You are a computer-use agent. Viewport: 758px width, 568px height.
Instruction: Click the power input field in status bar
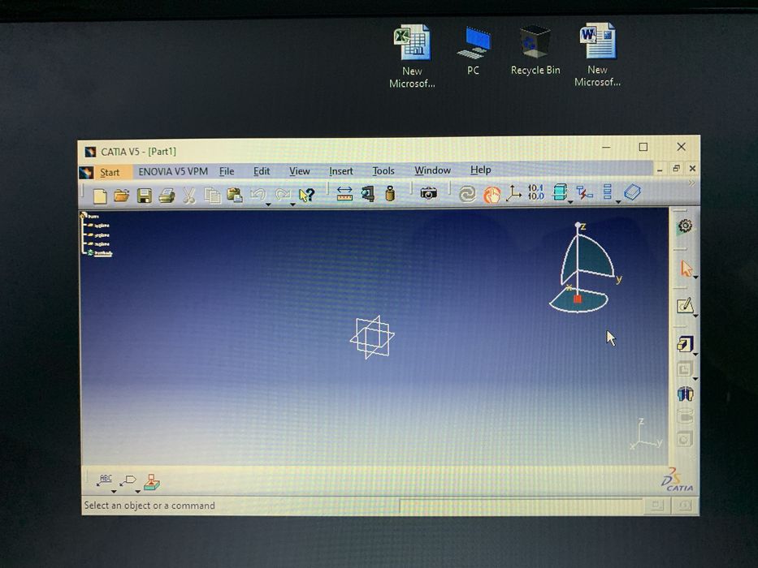point(521,506)
